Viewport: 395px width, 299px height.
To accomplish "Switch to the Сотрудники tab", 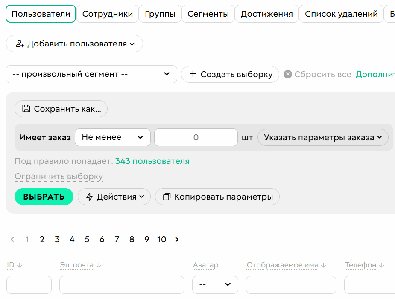I will tap(108, 13).
